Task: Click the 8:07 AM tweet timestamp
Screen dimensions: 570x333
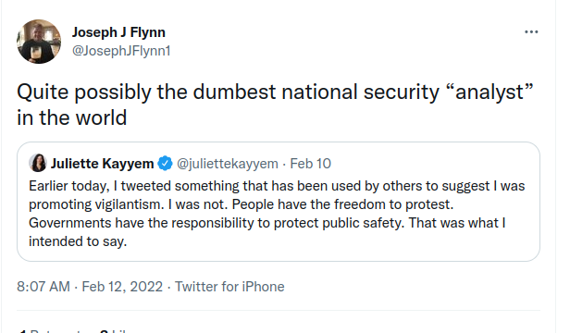Action: [43, 287]
